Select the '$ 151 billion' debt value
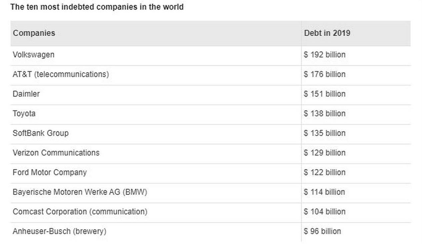 (324, 94)
